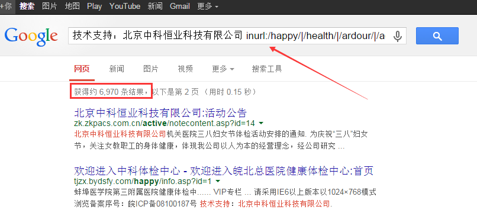Switch to 视频 results tab
Screen dimensions: 477x216
[x=185, y=69]
